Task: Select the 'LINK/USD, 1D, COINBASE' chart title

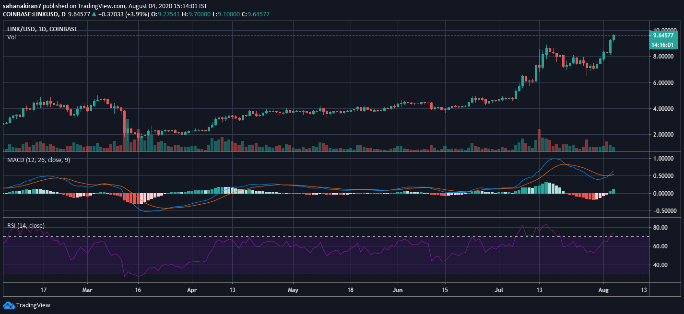Action: 42,29
